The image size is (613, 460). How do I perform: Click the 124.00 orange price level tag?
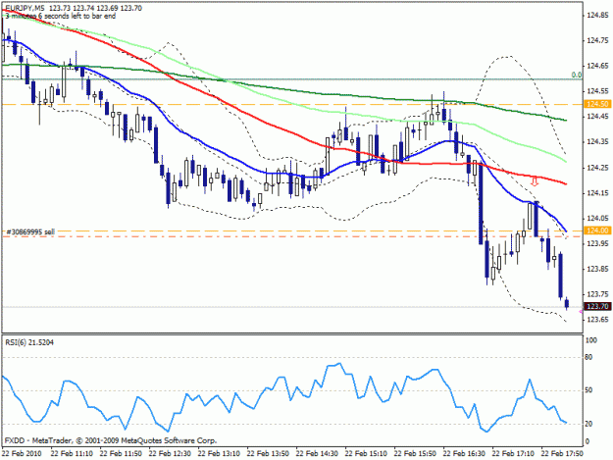[x=597, y=230]
